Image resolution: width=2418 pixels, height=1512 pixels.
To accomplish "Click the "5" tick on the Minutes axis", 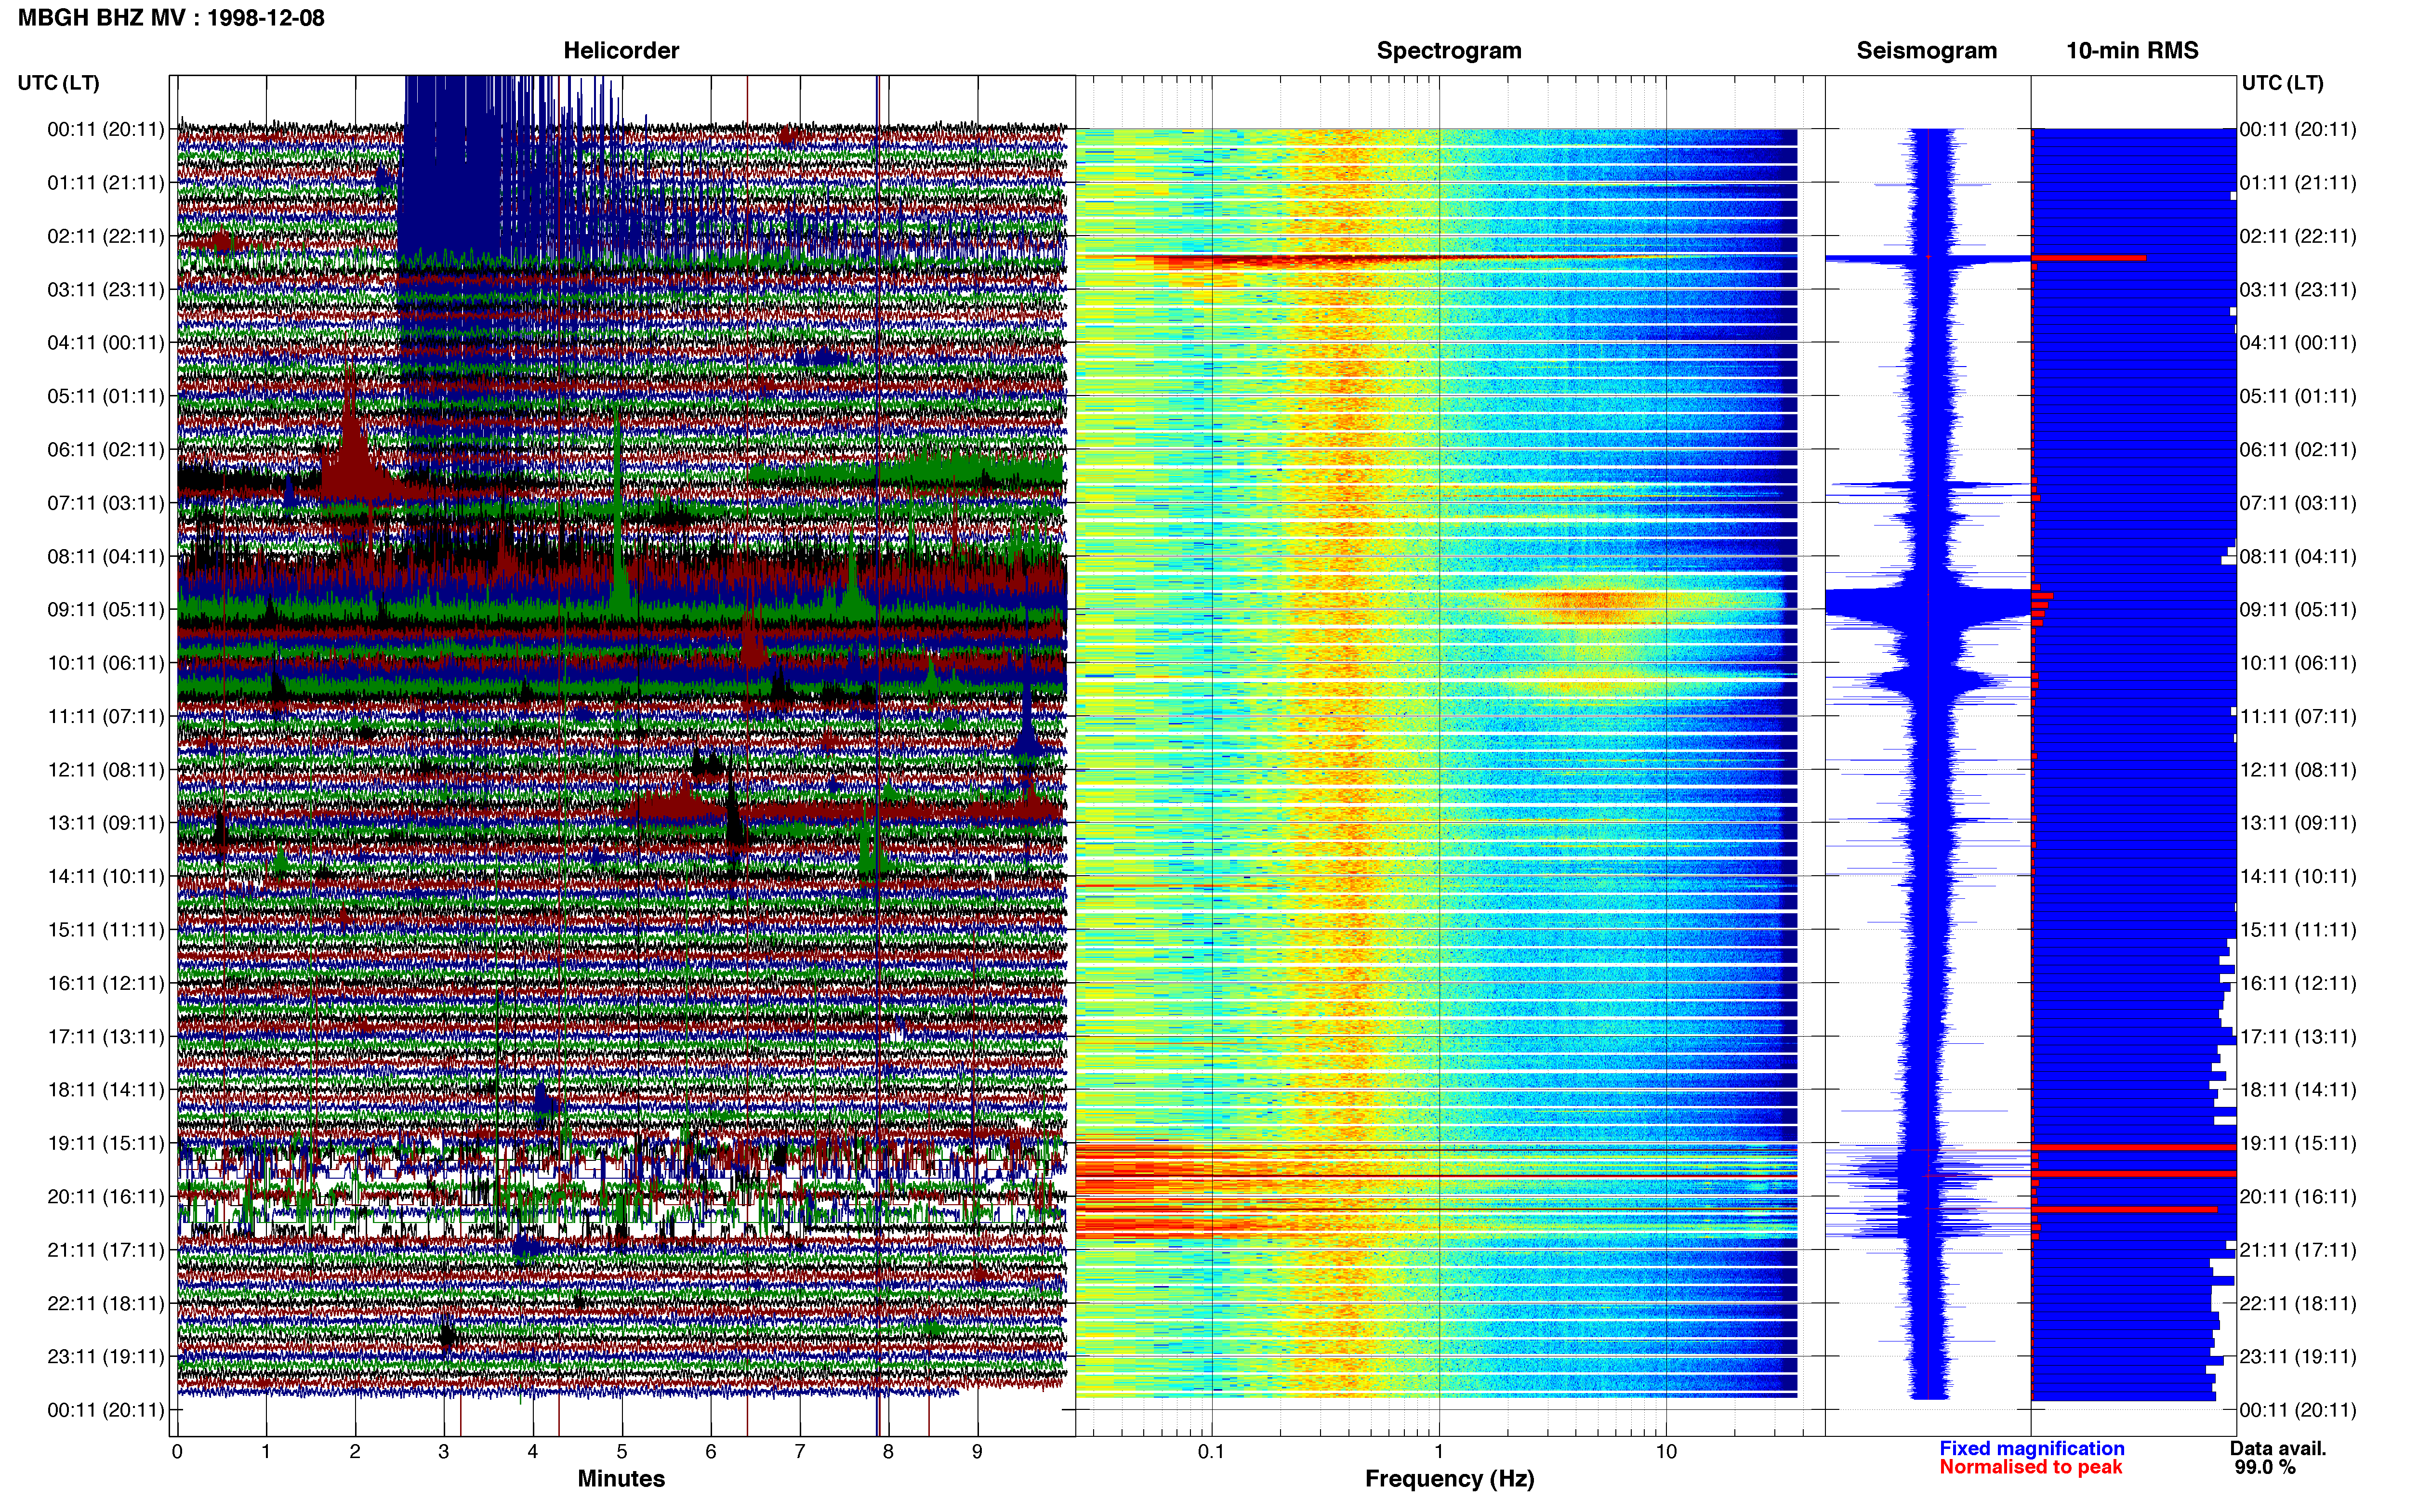I will click(622, 1452).
